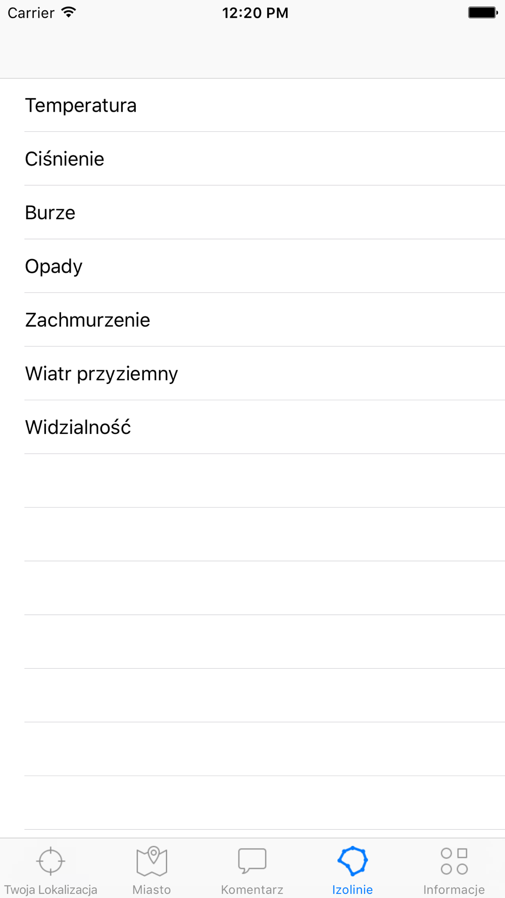Image resolution: width=505 pixels, height=898 pixels.
Task: Select the Komentarz speech bubble icon
Action: (252, 861)
